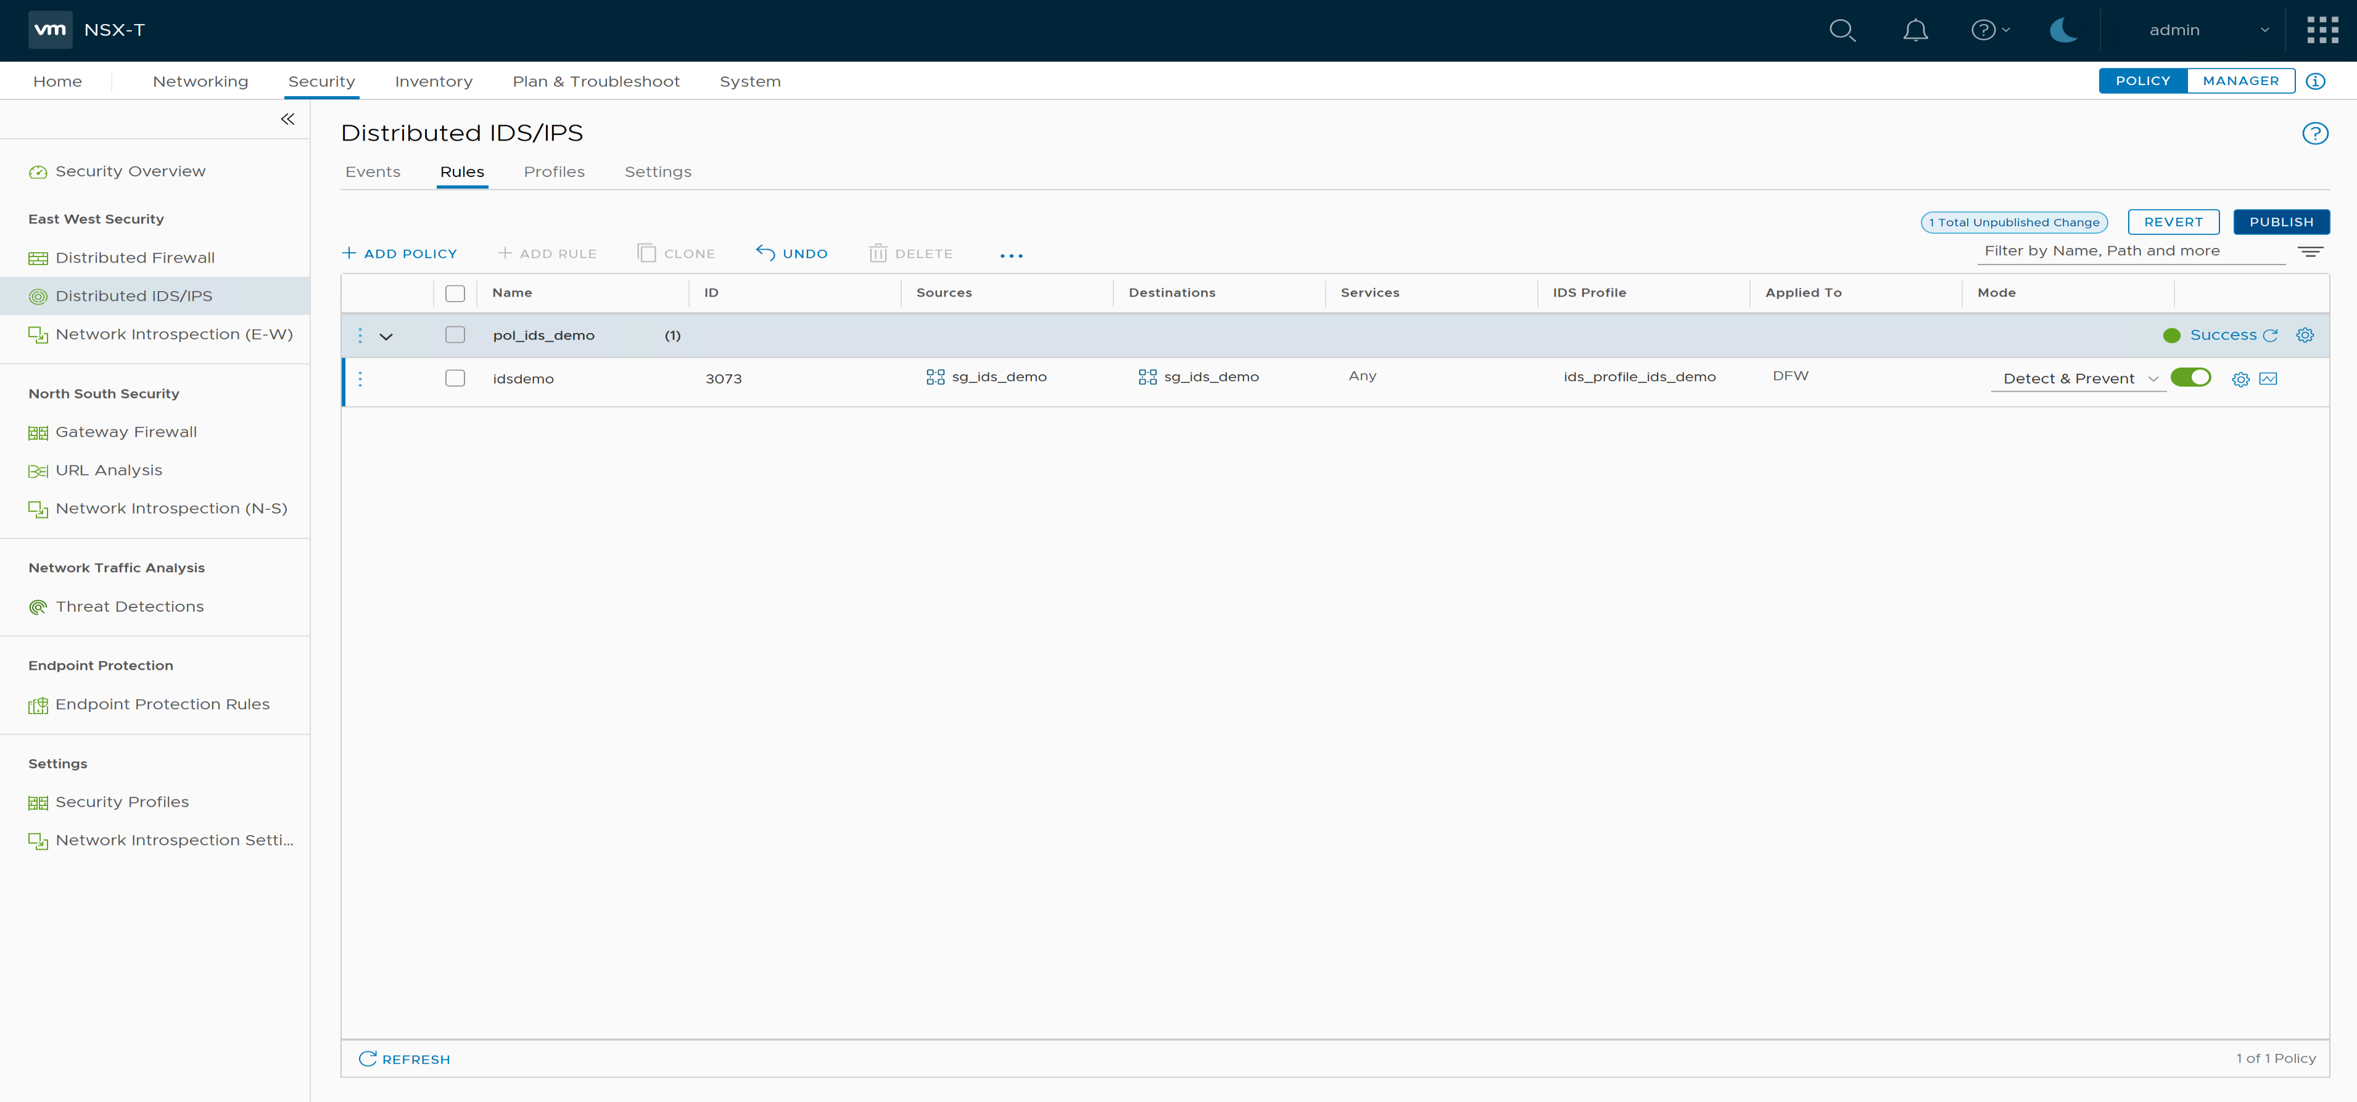Select the Security tab
Image resolution: width=2357 pixels, height=1102 pixels.
(x=321, y=81)
